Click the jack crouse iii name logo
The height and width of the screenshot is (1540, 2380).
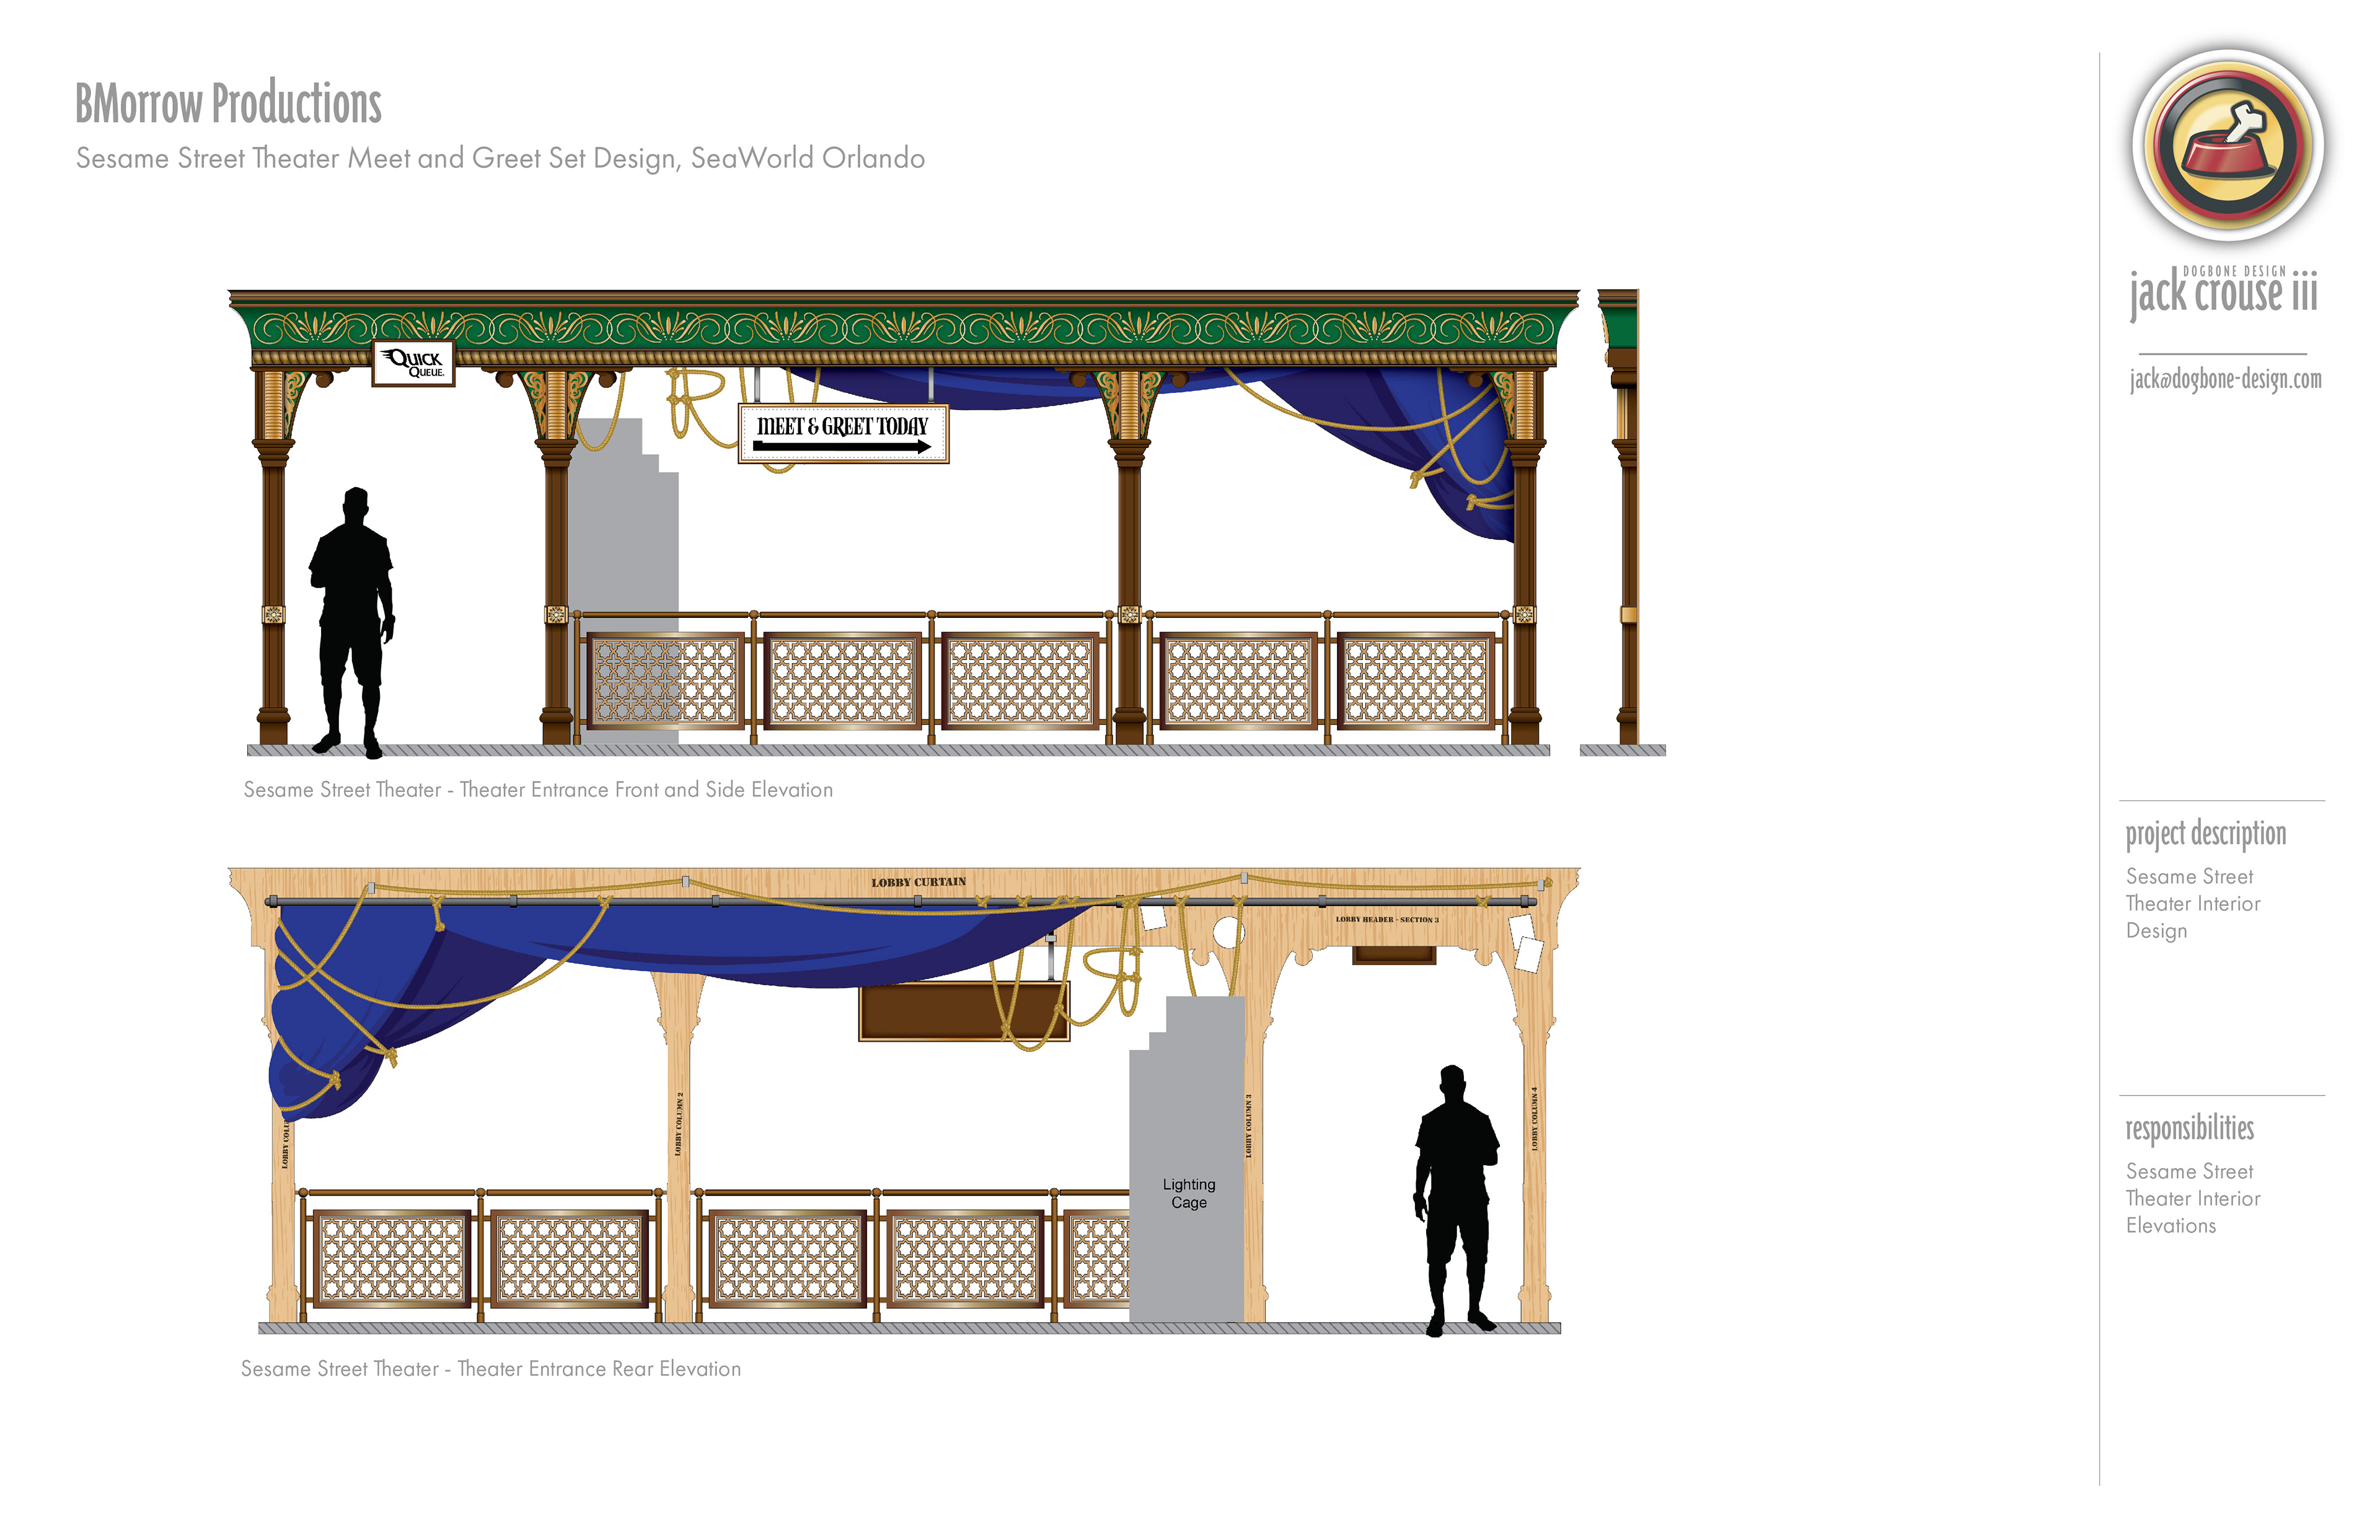pos(2222,293)
